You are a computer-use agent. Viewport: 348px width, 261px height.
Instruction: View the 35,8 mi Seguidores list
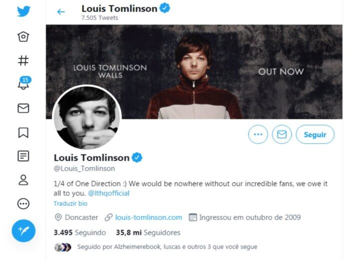pos(148,232)
